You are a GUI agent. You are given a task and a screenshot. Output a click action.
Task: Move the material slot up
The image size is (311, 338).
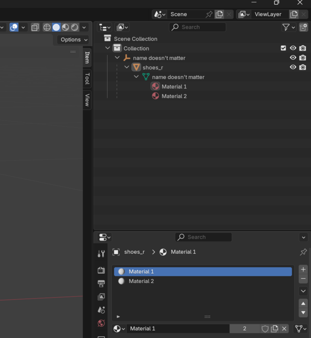pyautogui.click(x=303, y=304)
